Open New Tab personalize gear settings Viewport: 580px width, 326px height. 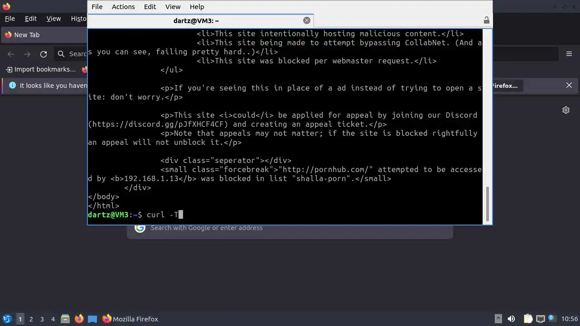click(566, 110)
